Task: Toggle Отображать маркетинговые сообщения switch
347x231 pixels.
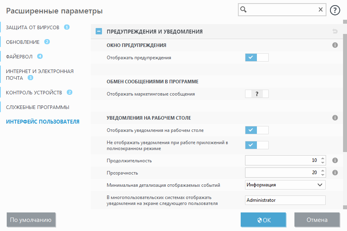Action: [x=256, y=94]
